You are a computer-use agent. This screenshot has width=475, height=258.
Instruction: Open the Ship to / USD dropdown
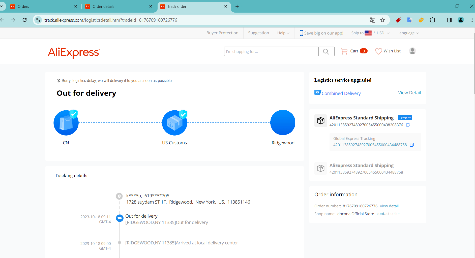[370, 33]
